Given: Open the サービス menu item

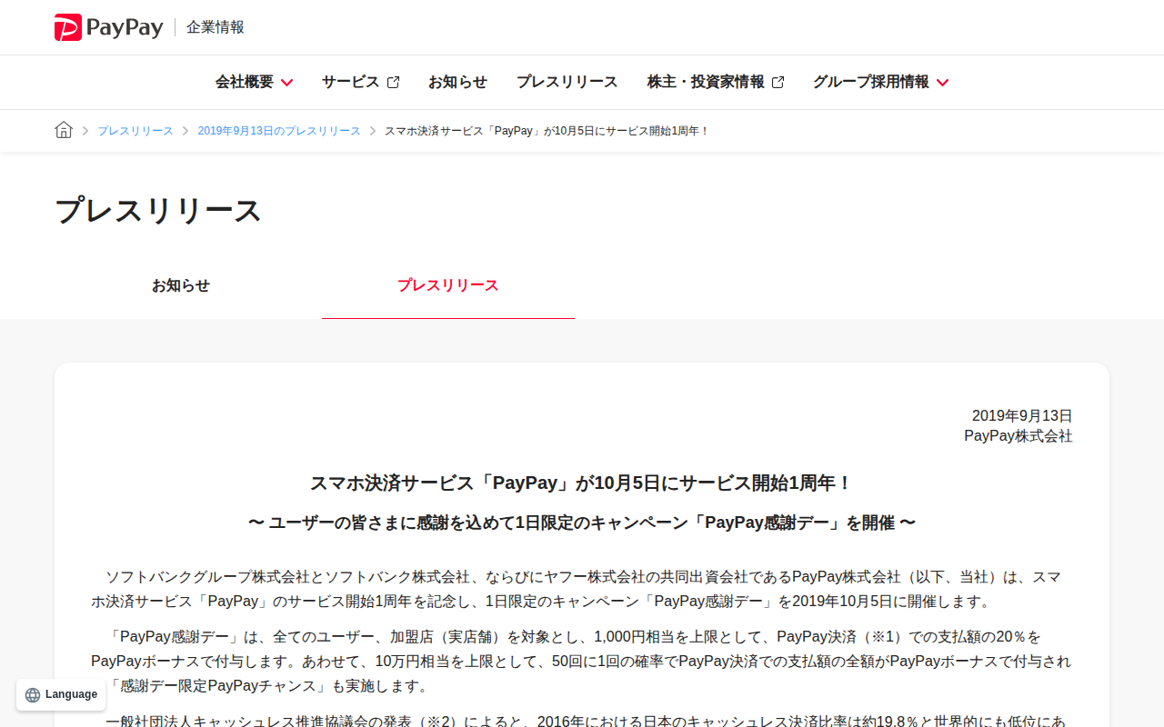Looking at the screenshot, I should coord(360,82).
